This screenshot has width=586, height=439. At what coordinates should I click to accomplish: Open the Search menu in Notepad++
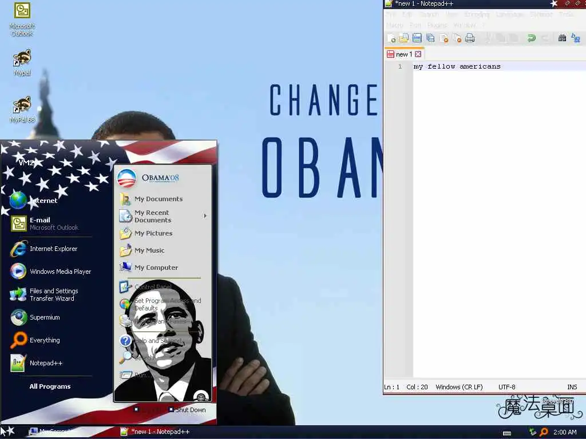pos(429,14)
